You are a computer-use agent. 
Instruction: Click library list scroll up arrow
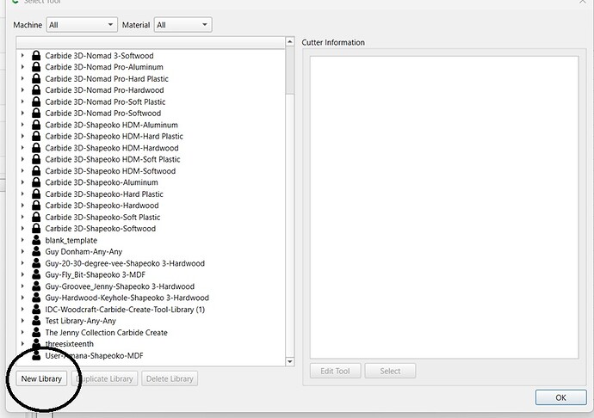(290, 41)
